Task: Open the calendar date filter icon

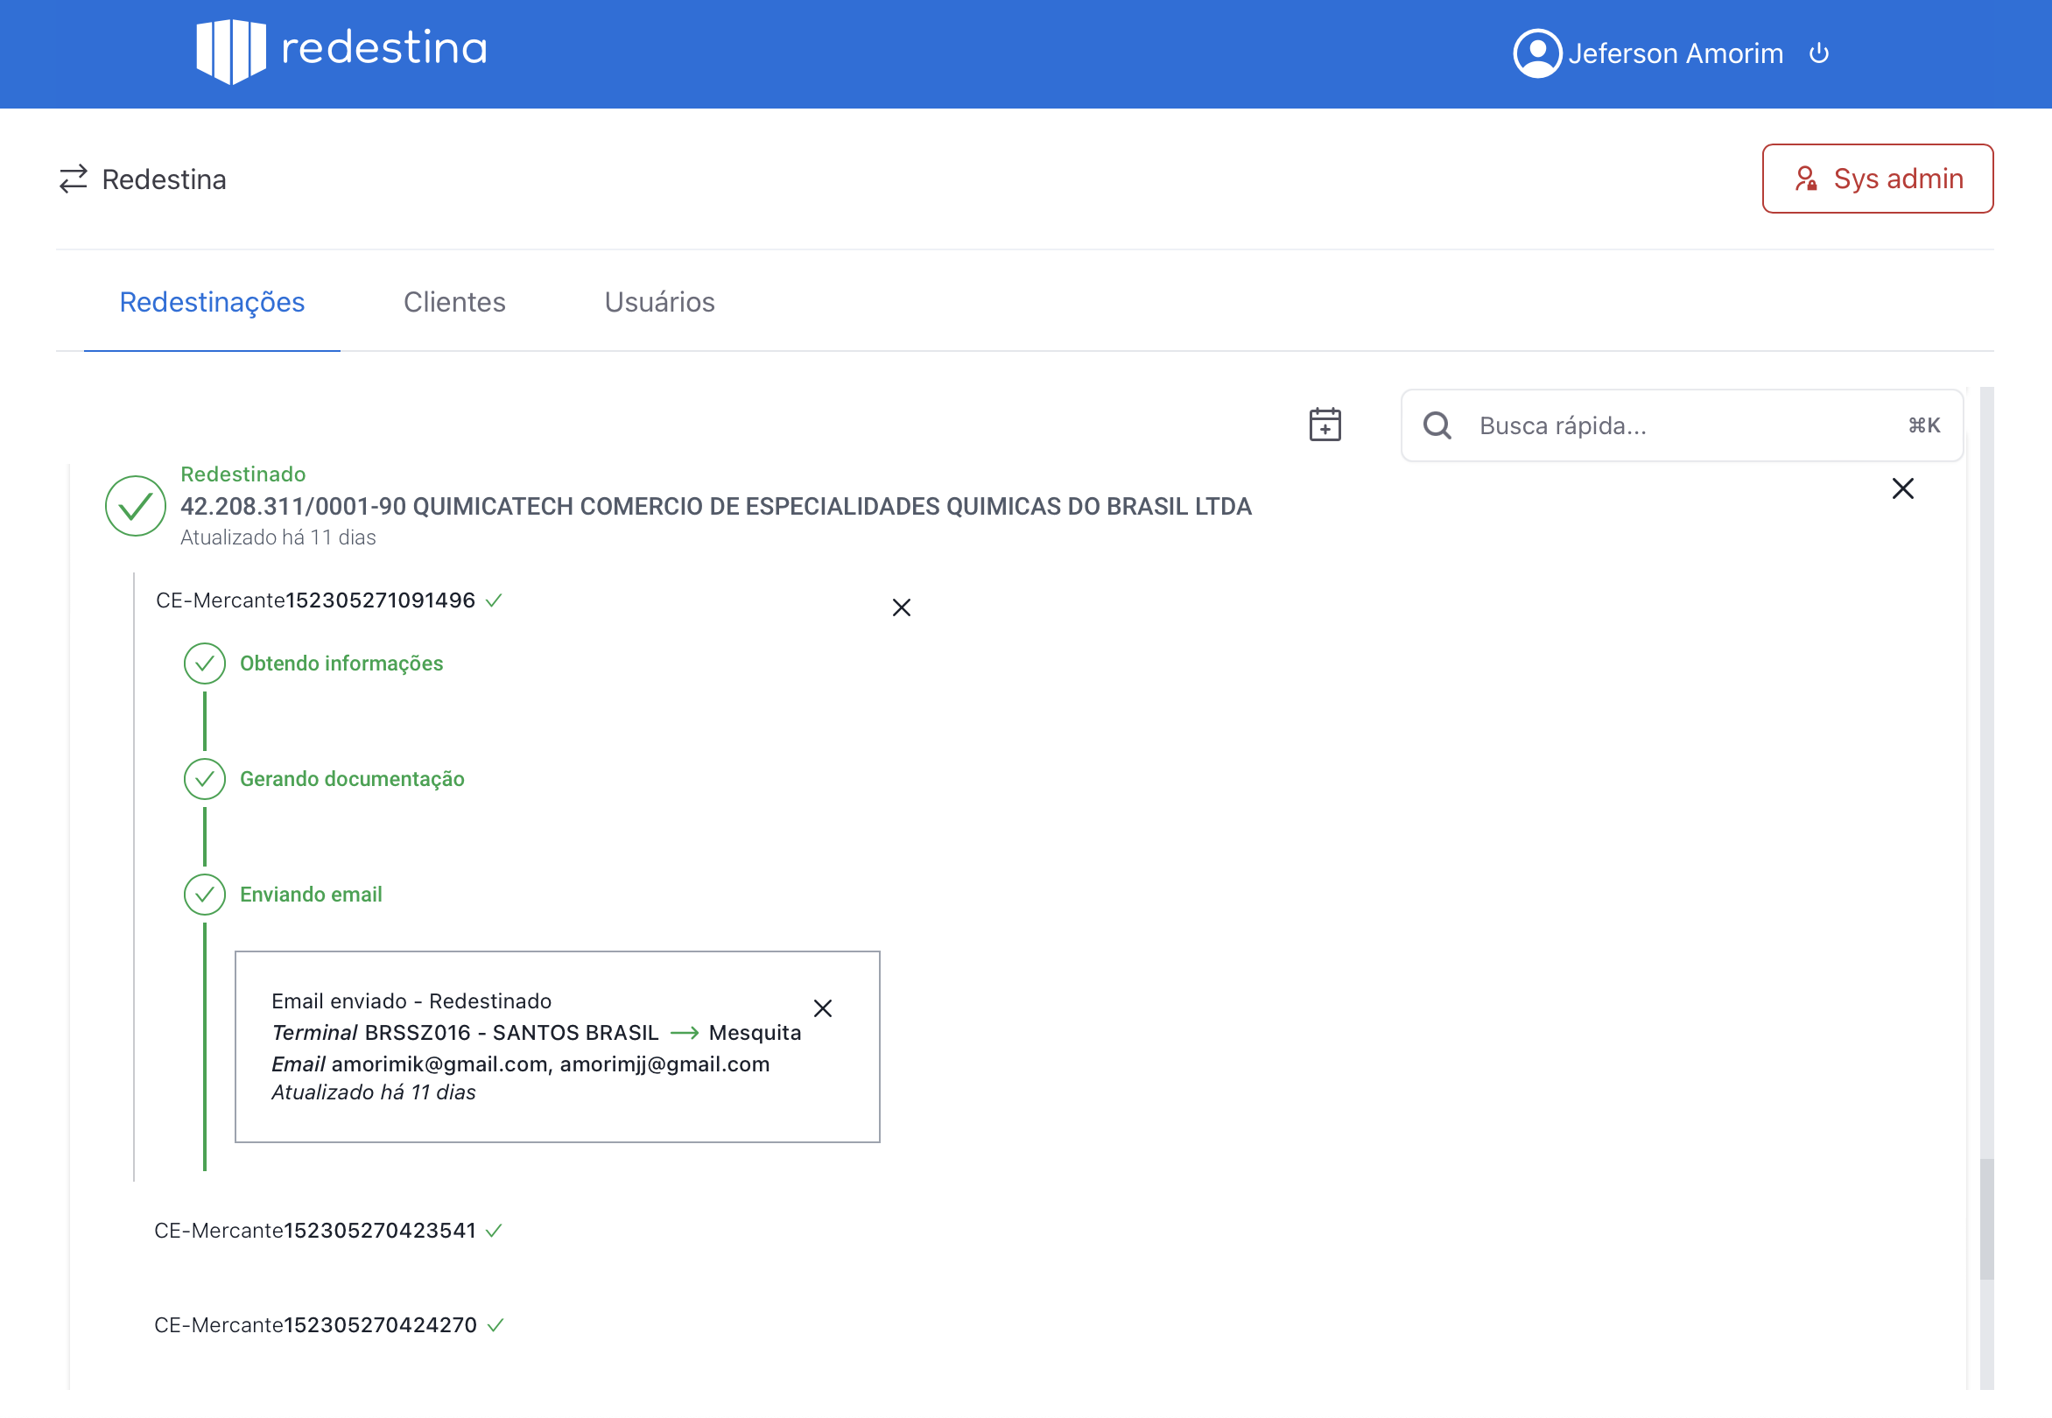Action: tap(1326, 425)
